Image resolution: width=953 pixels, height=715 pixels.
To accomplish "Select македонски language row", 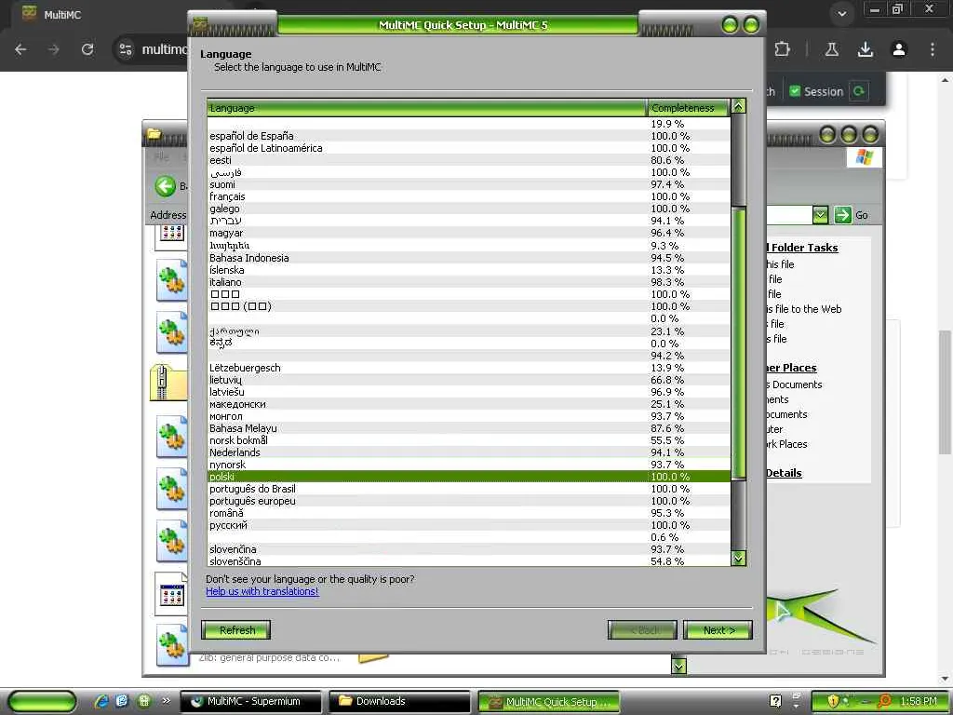I will (x=469, y=404).
